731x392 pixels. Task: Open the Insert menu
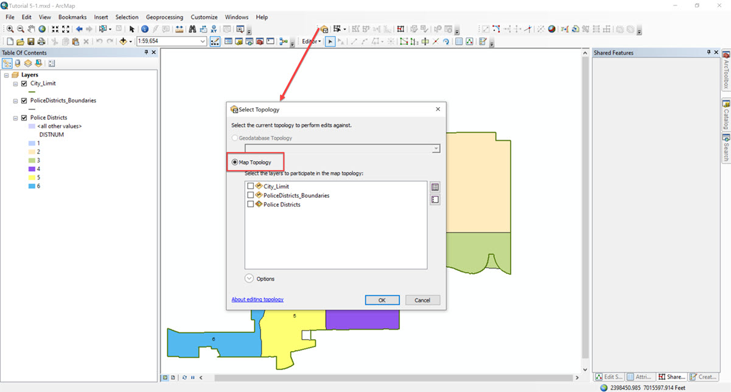click(x=101, y=17)
